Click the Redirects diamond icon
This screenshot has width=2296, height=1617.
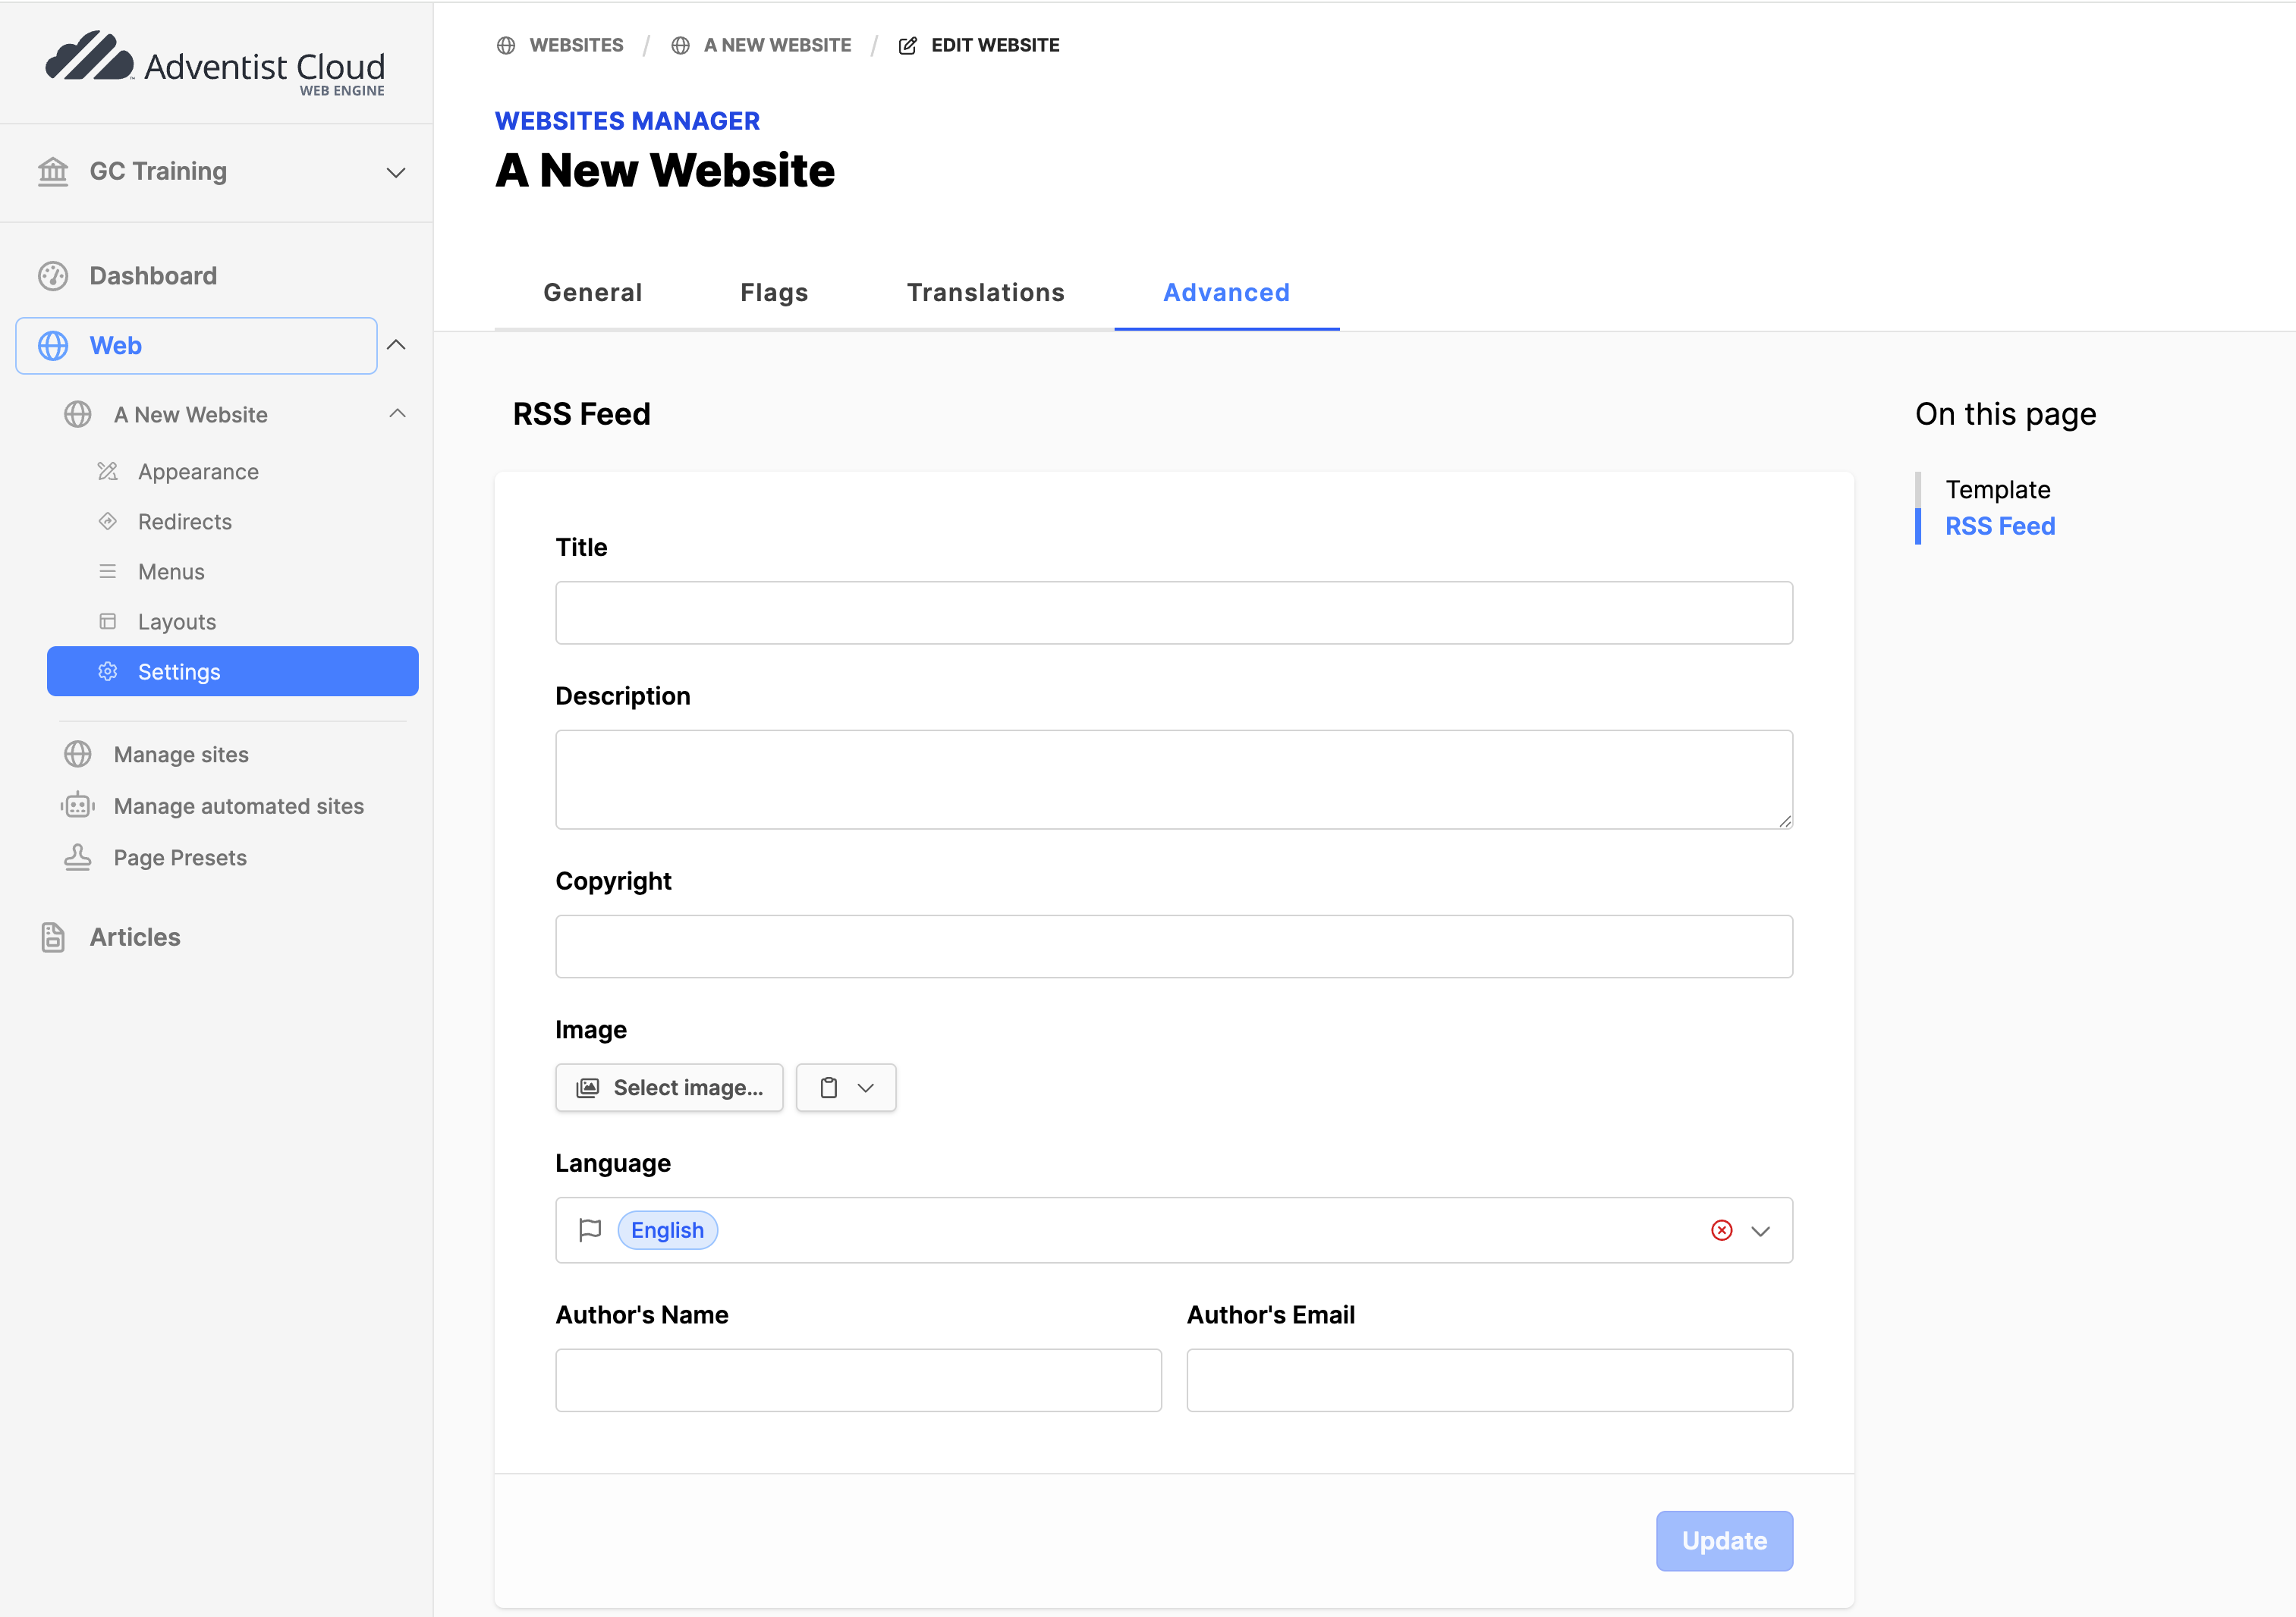[108, 522]
